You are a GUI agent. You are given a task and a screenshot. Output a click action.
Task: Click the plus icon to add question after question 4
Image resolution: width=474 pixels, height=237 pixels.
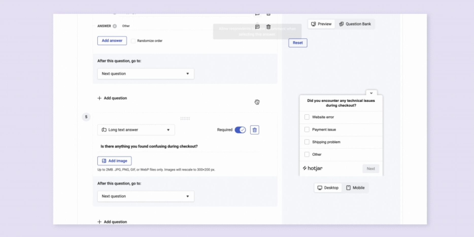(99, 98)
